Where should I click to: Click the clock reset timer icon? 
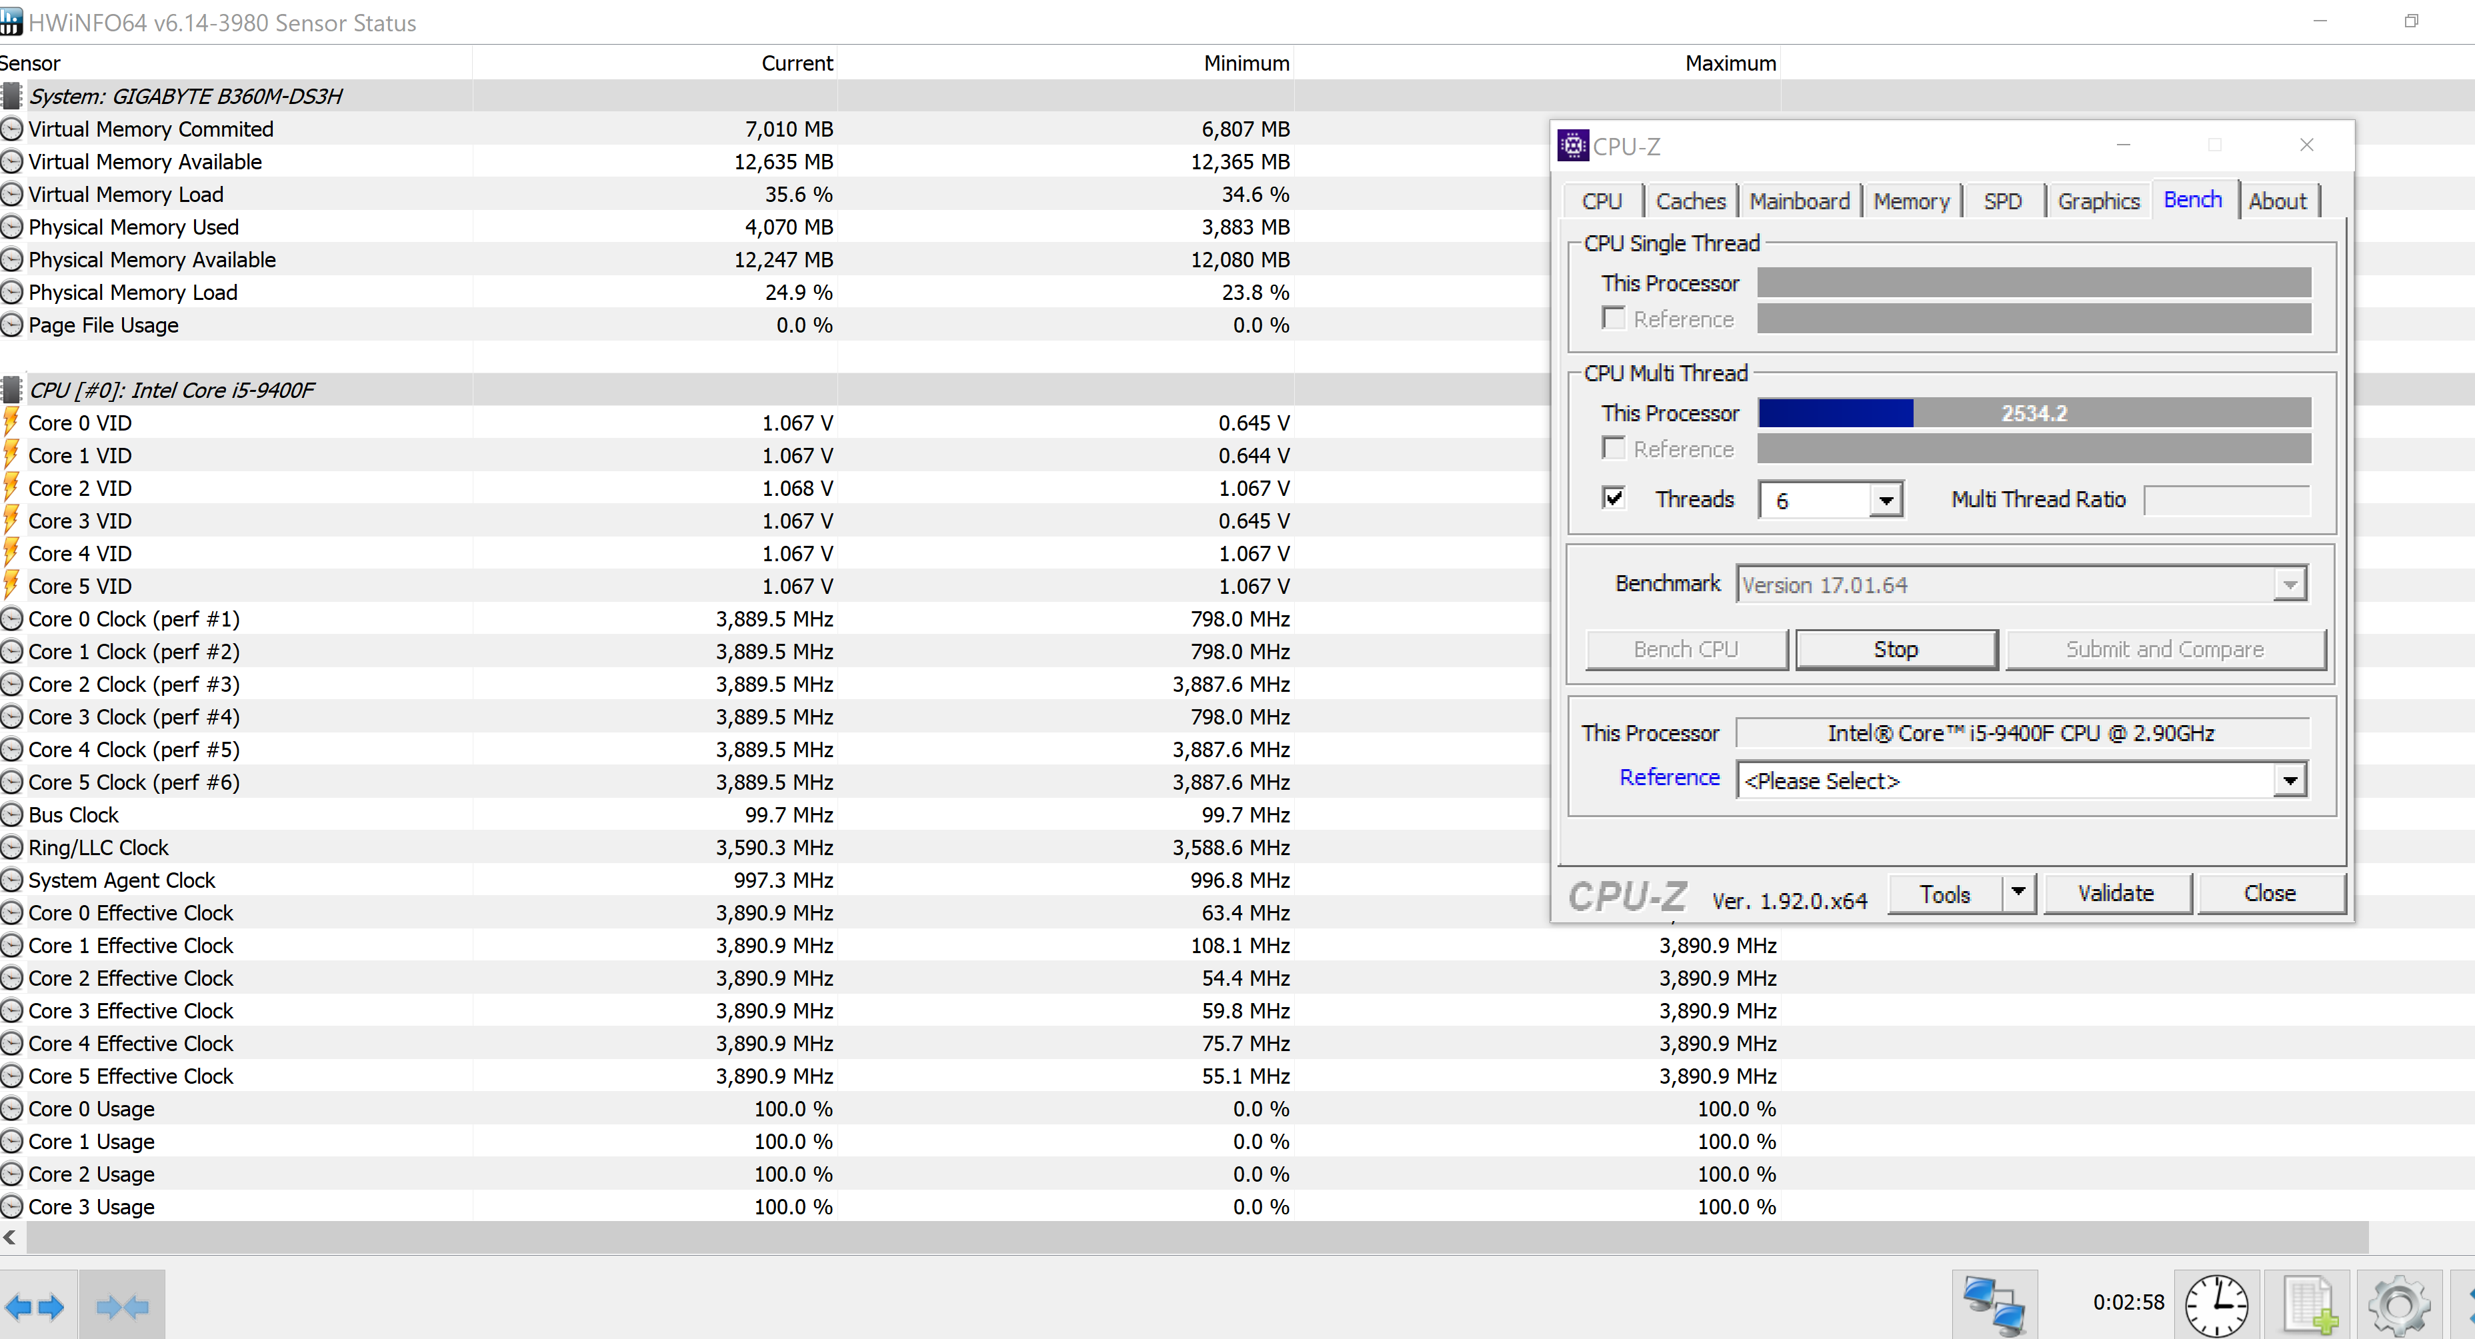(2216, 1304)
